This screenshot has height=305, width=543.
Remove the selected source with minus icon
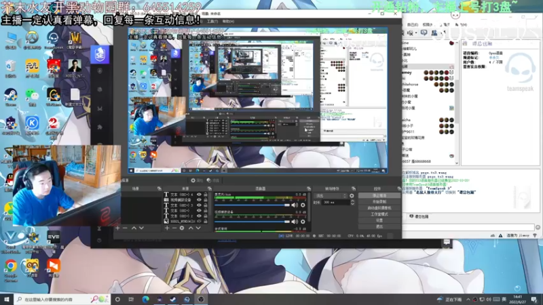[174, 228]
